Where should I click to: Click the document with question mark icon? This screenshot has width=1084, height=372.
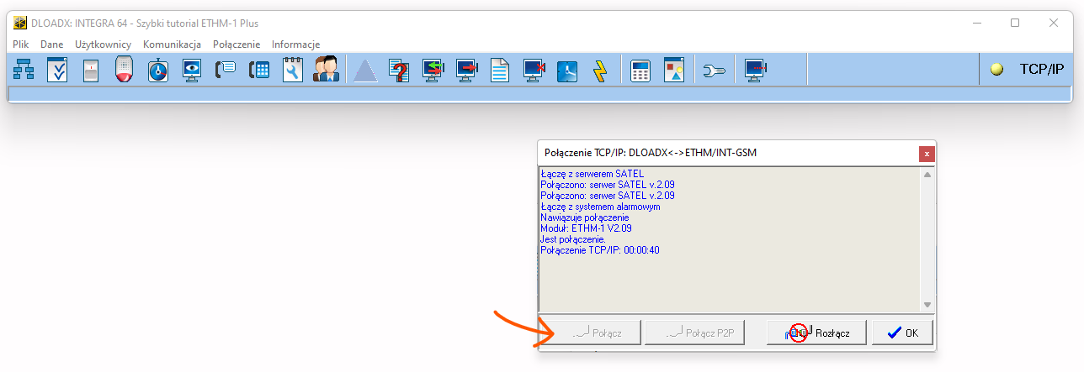[399, 70]
